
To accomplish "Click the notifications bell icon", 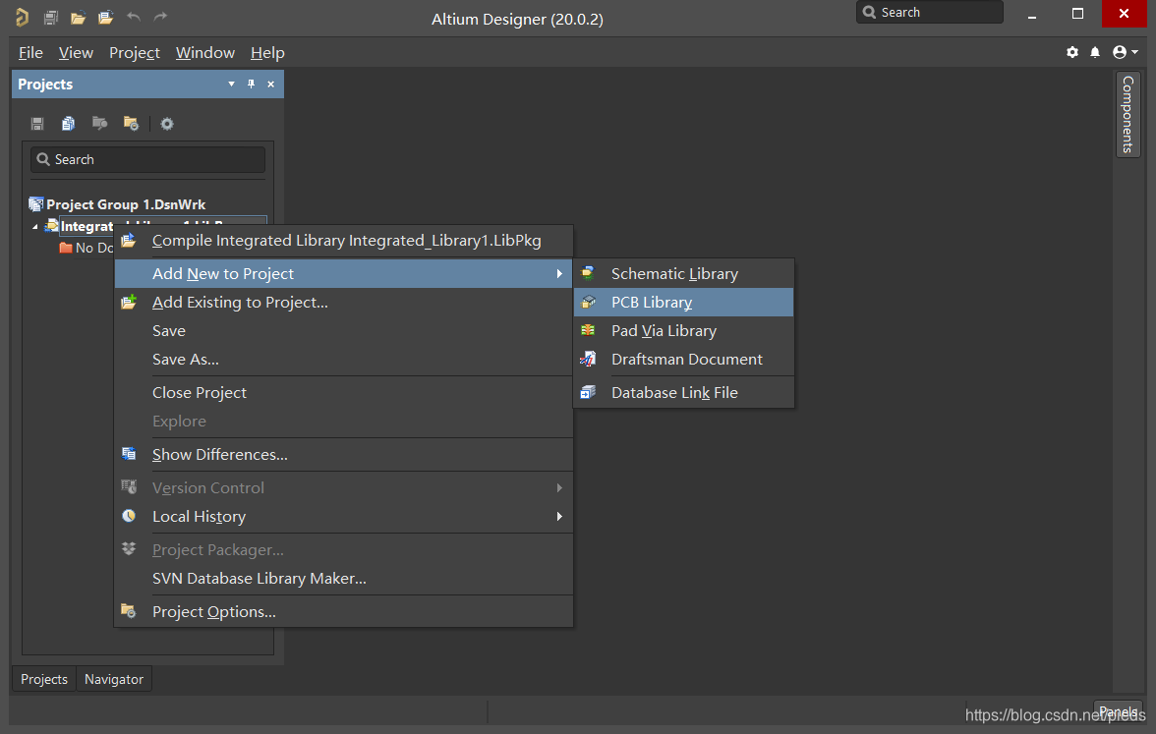I will (1095, 52).
